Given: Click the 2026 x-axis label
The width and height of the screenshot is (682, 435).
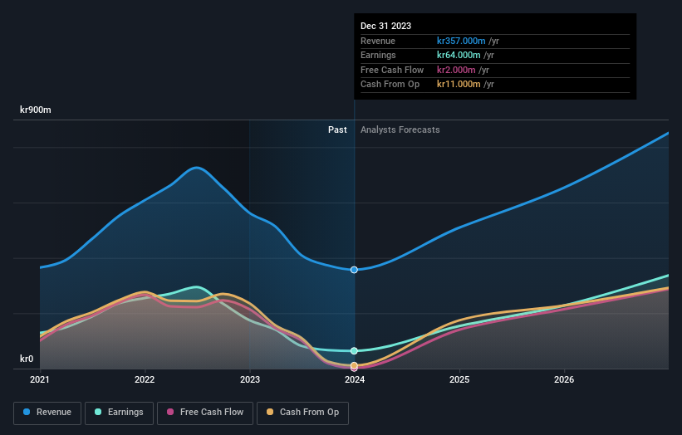Looking at the screenshot, I should pyautogui.click(x=564, y=380).
